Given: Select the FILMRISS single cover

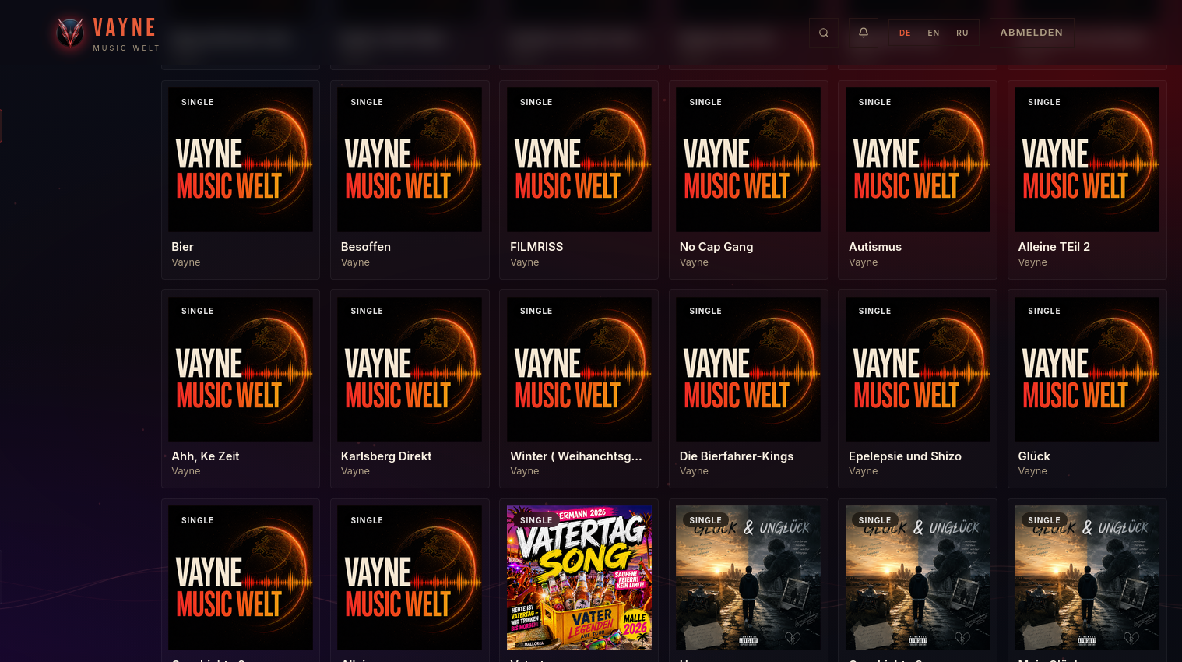Looking at the screenshot, I should coord(579,160).
